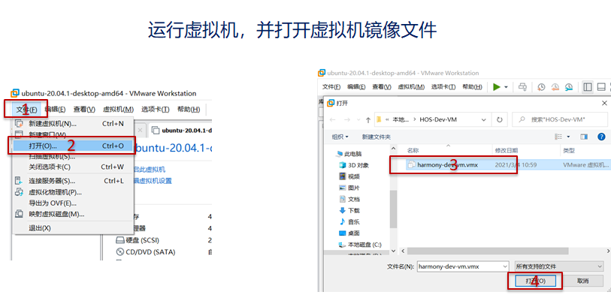Viewport: 611px width, 307px height.
Task: Open the view options dropdown arrow
Action: point(568,137)
